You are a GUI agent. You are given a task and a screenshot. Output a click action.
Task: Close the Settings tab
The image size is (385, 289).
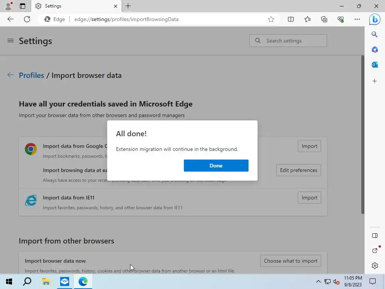point(115,6)
